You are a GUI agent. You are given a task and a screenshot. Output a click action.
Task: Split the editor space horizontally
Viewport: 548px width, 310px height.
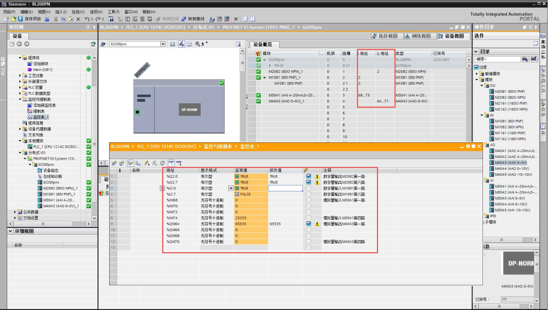pos(245,19)
